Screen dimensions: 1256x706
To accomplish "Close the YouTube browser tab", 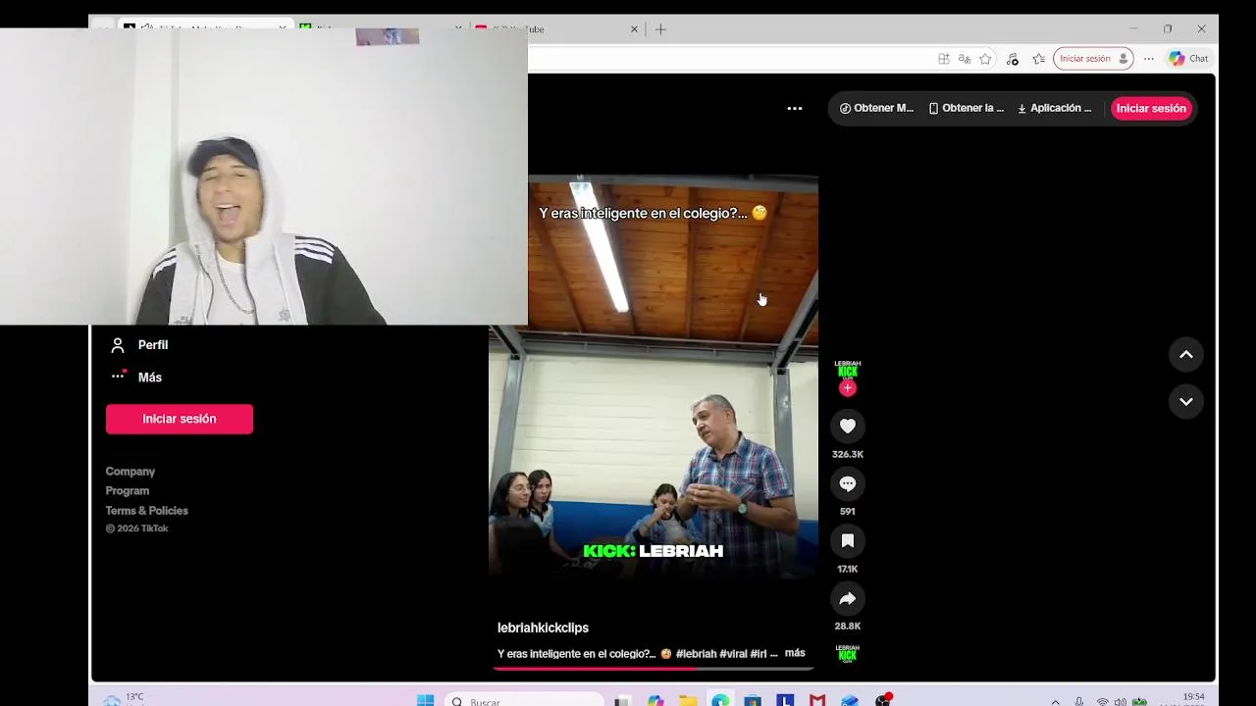I will click(x=634, y=29).
